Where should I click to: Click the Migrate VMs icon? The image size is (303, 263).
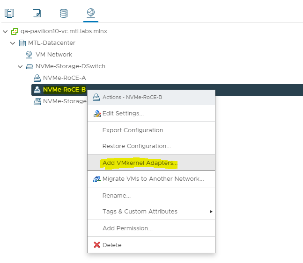click(97, 179)
